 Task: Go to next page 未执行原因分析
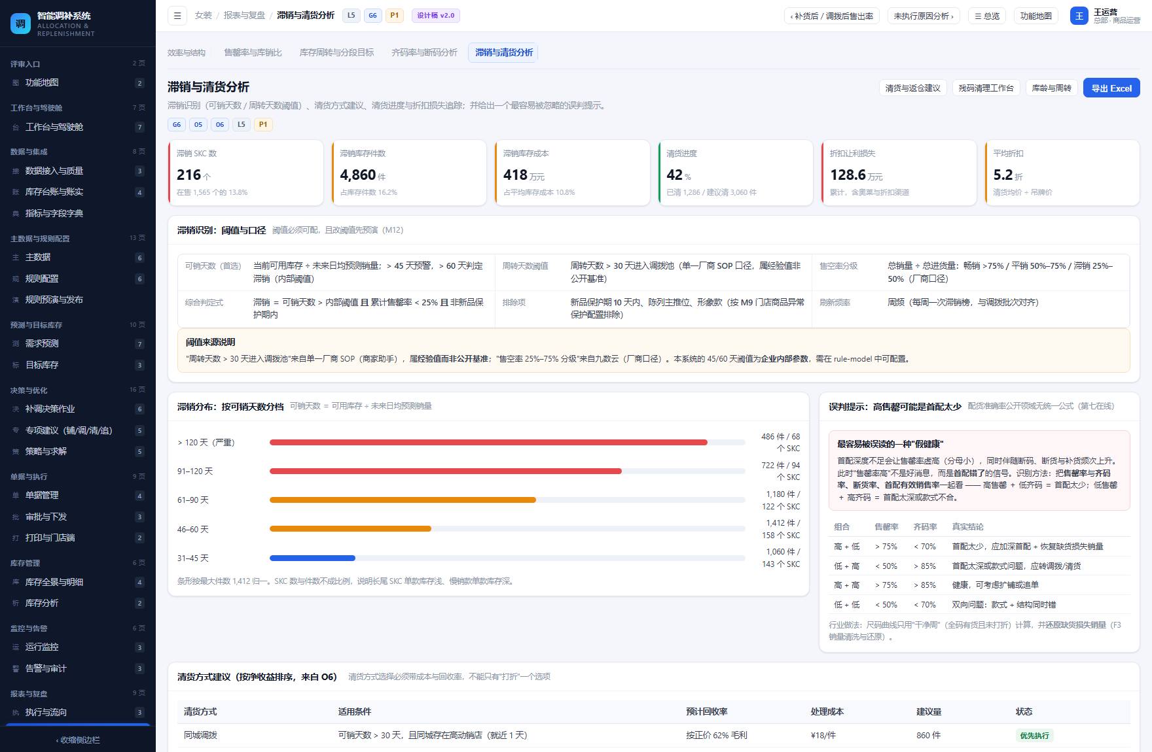coord(924,16)
